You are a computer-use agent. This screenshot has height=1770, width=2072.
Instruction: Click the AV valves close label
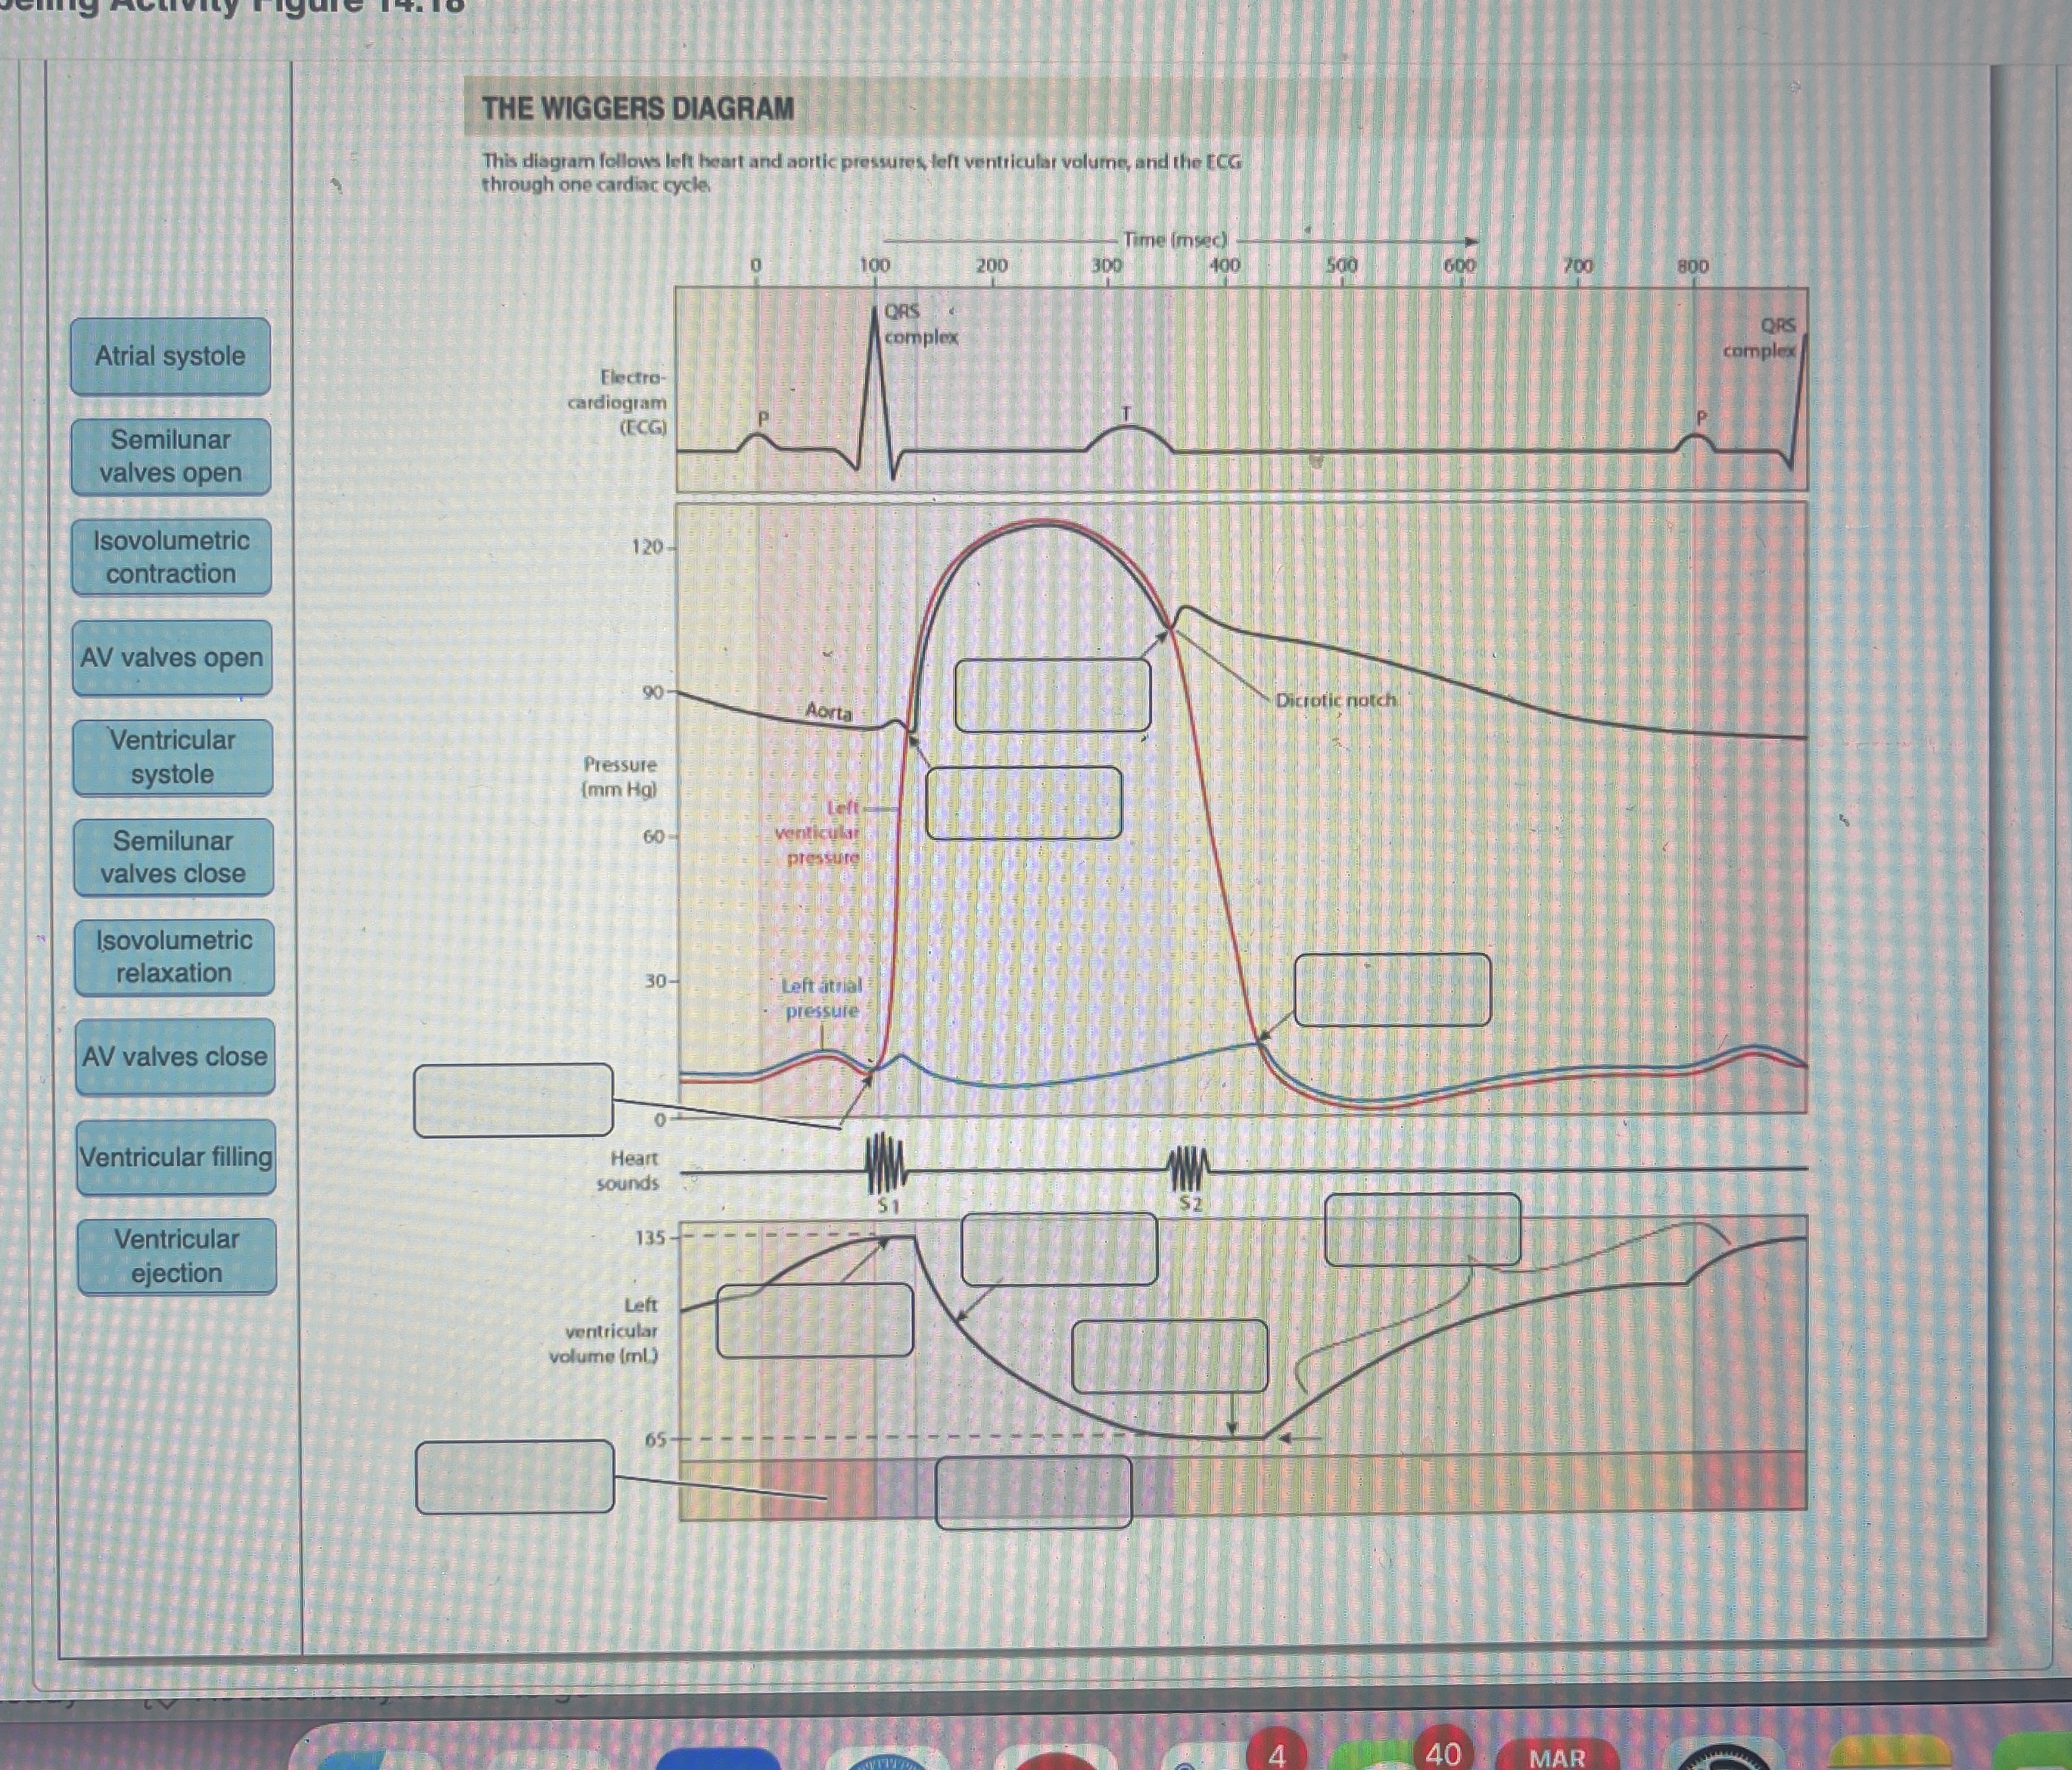[x=175, y=1057]
